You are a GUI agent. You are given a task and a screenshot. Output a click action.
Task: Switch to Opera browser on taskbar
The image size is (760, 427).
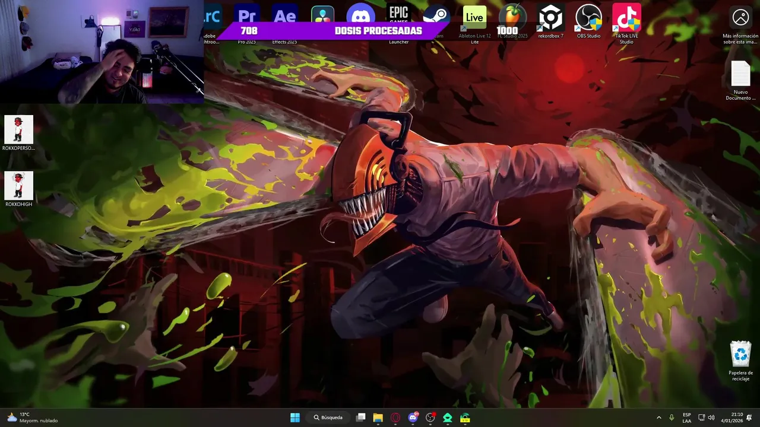[x=395, y=418]
